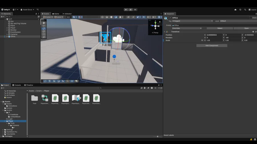The width and height of the screenshot is (257, 144).
Task: Open the Local handle rotation dropdown
Action: click(59, 17)
